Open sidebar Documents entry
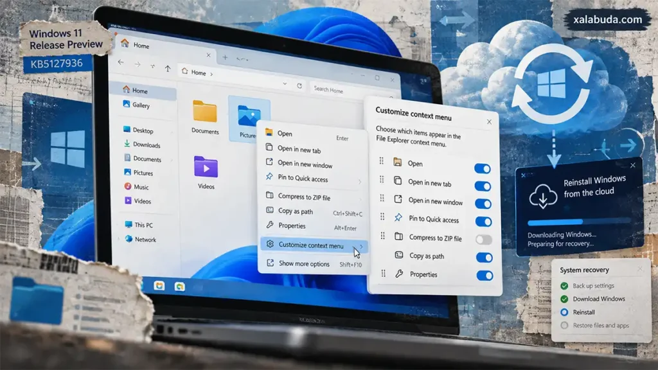This screenshot has height=370, width=658. pos(143,159)
